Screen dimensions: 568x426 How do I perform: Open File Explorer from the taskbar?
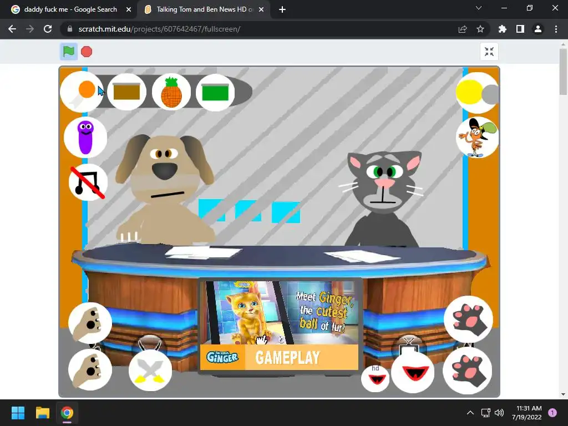pyautogui.click(x=42, y=413)
